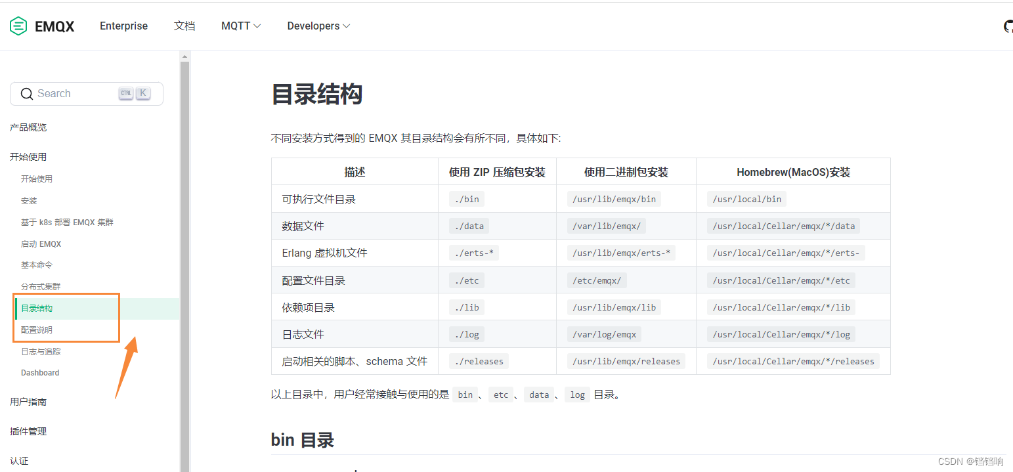Click the EMQX logo icon
Viewport: 1013px width, 472px height.
[18, 26]
